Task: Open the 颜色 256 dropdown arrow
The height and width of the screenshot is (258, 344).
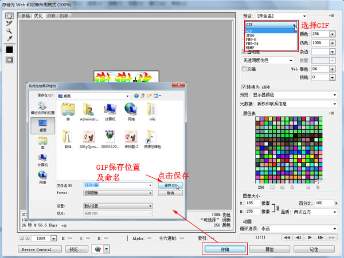Action: [x=332, y=34]
